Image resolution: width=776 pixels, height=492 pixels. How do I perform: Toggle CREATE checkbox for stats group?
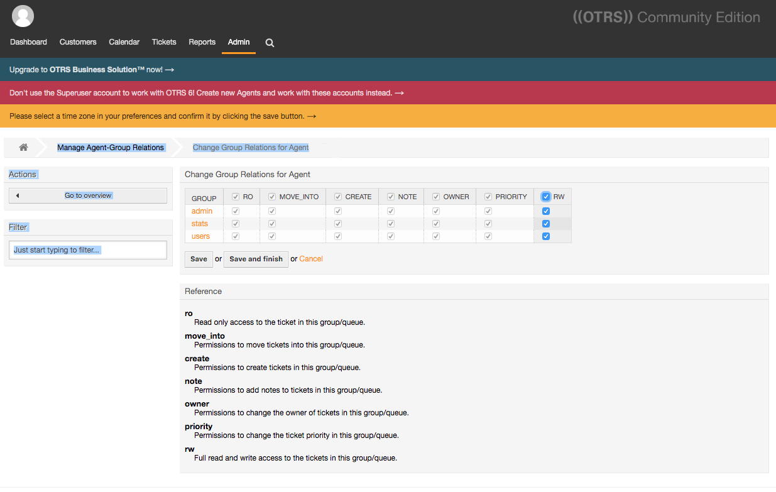click(338, 224)
